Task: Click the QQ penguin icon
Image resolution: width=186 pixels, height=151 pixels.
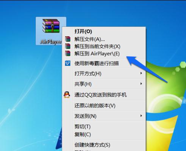Action: [67, 95]
